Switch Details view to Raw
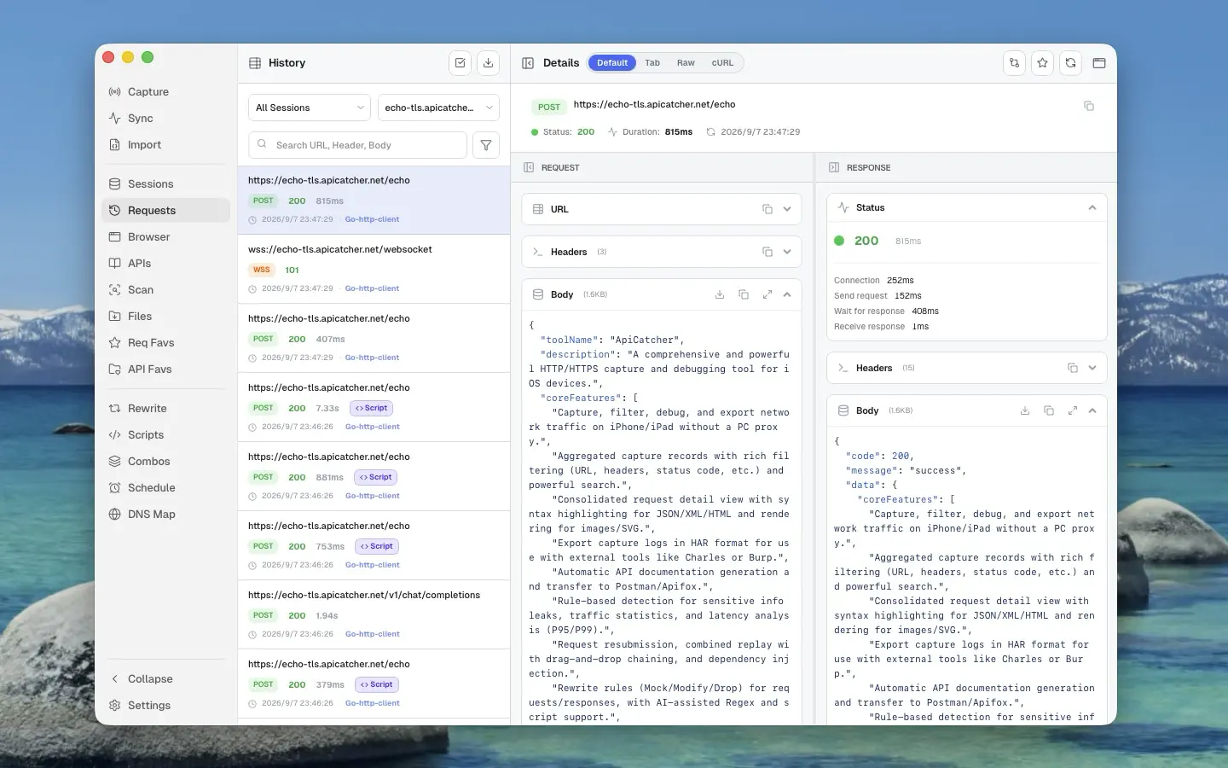 click(x=686, y=63)
